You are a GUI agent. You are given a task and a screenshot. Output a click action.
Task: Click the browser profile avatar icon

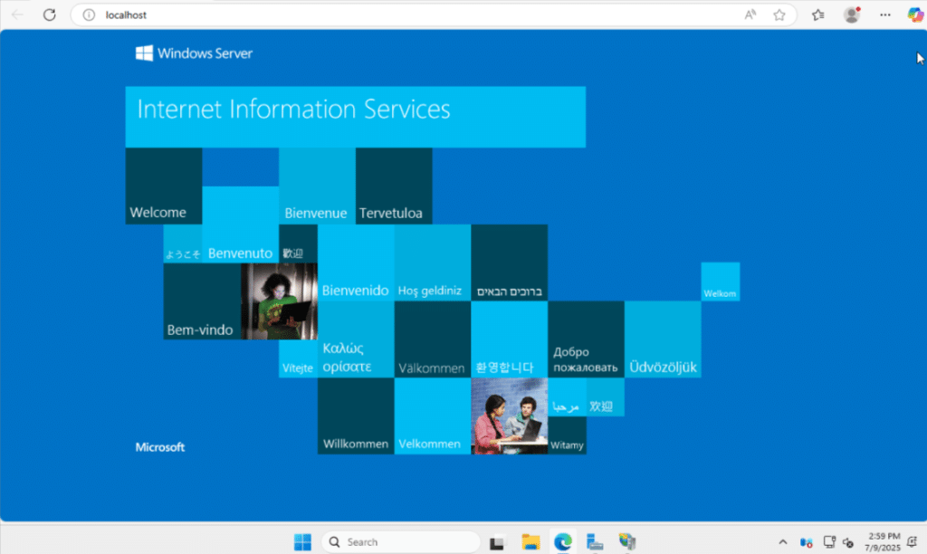(852, 14)
